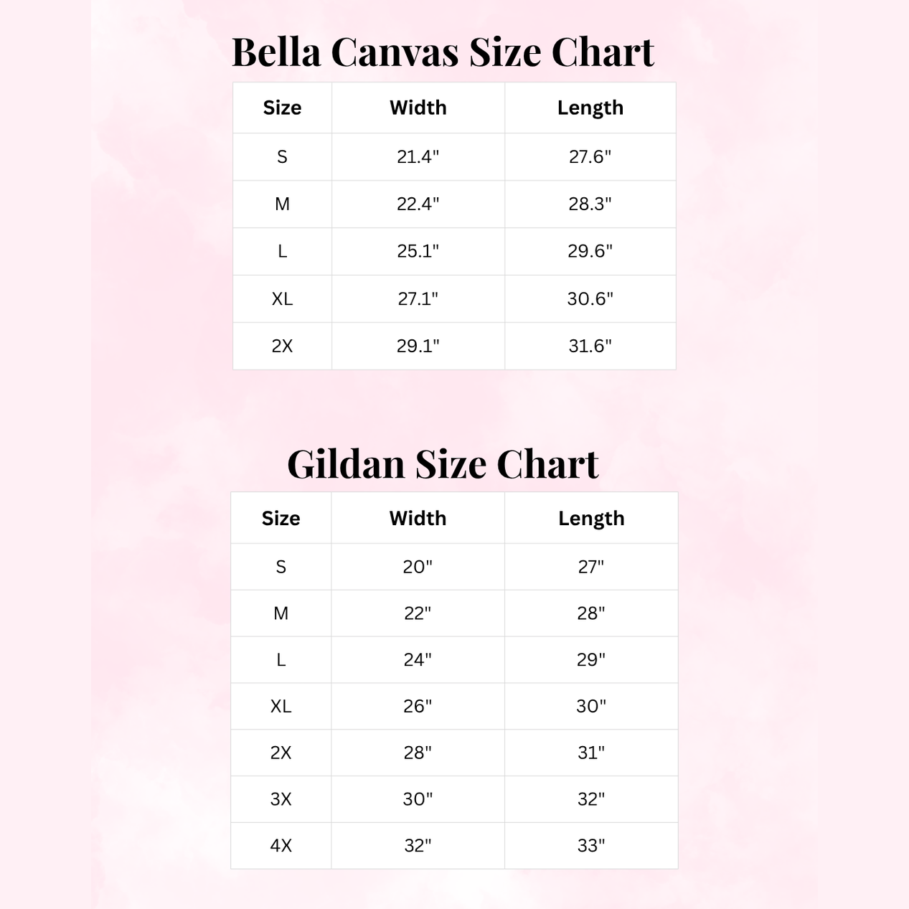Click the Gildan 30" width cell

click(418, 799)
